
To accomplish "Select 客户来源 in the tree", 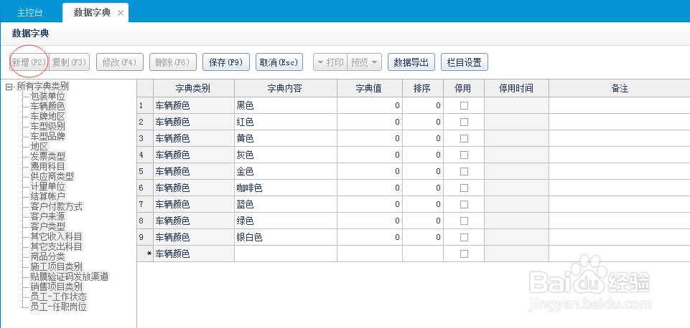I will (47, 216).
